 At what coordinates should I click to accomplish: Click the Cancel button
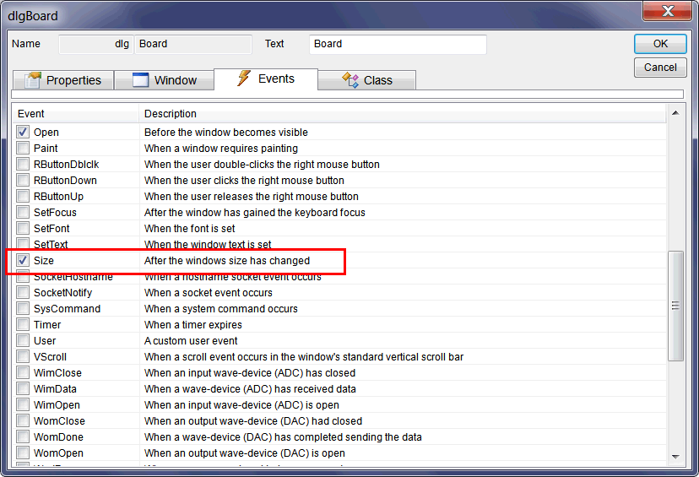click(x=660, y=68)
